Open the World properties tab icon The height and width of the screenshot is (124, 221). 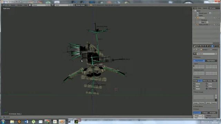coord(205,46)
